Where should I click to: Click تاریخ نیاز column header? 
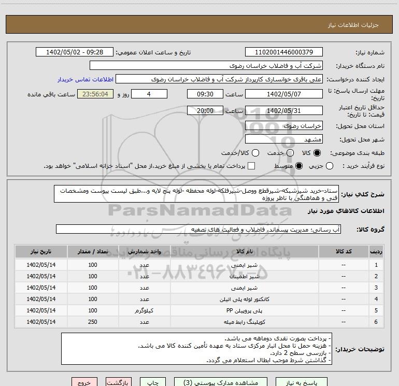pos(41,251)
